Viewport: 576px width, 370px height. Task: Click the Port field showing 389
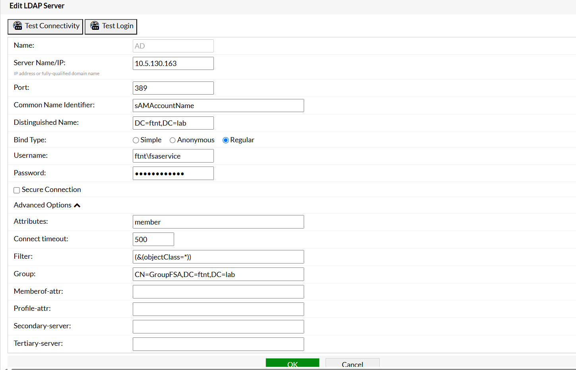pyautogui.click(x=173, y=88)
